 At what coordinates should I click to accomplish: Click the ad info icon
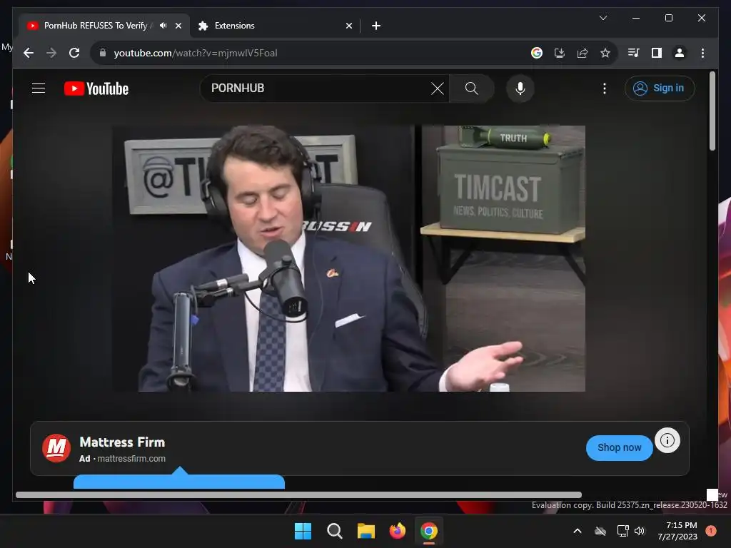tap(667, 440)
